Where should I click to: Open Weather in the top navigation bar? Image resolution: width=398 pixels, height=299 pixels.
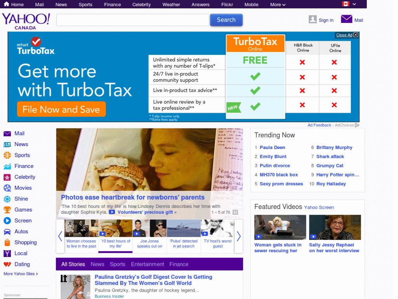[171, 5]
